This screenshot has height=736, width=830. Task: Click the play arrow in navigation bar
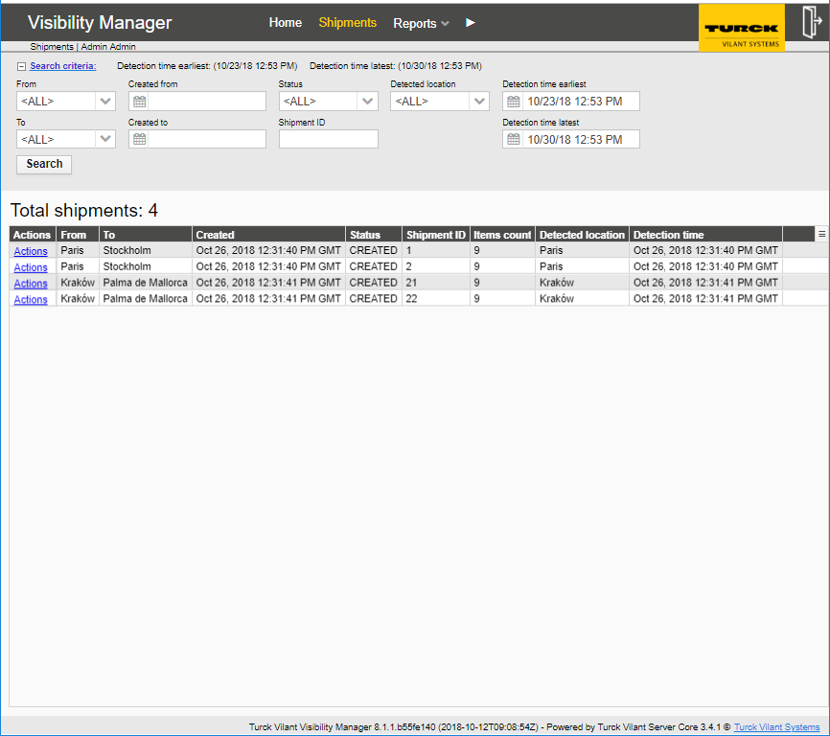(470, 23)
